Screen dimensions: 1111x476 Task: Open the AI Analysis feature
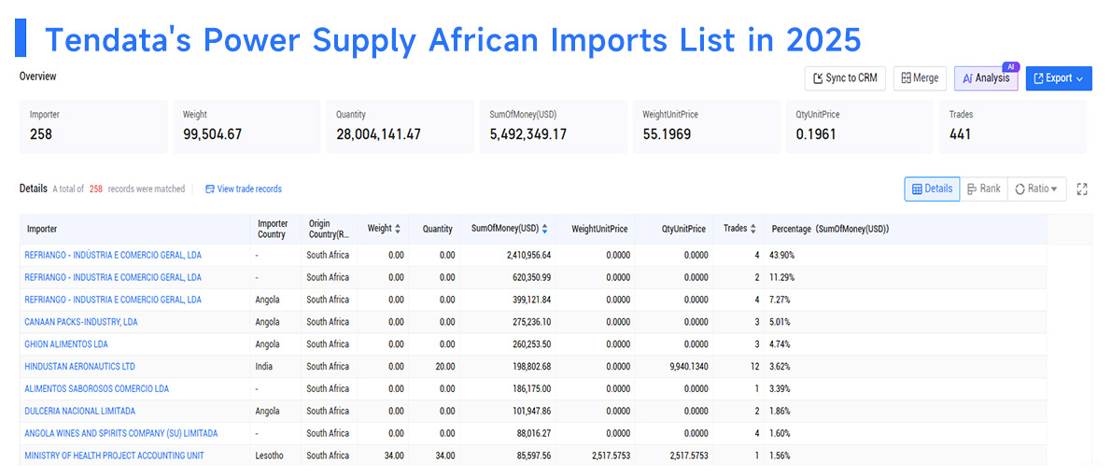pos(986,77)
